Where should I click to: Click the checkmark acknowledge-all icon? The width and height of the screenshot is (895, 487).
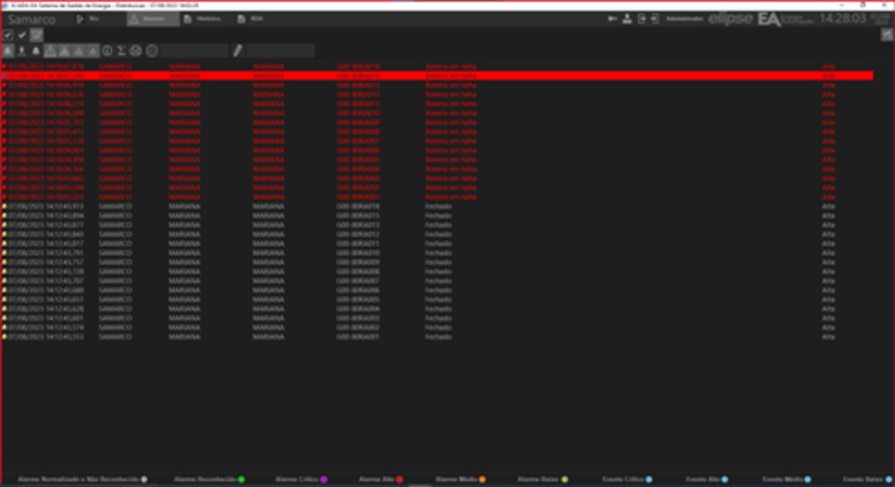tap(23, 35)
